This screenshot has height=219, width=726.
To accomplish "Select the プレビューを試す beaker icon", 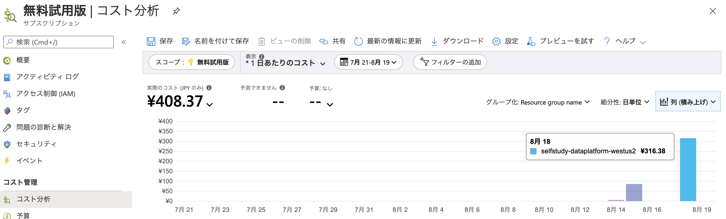I will point(531,41).
